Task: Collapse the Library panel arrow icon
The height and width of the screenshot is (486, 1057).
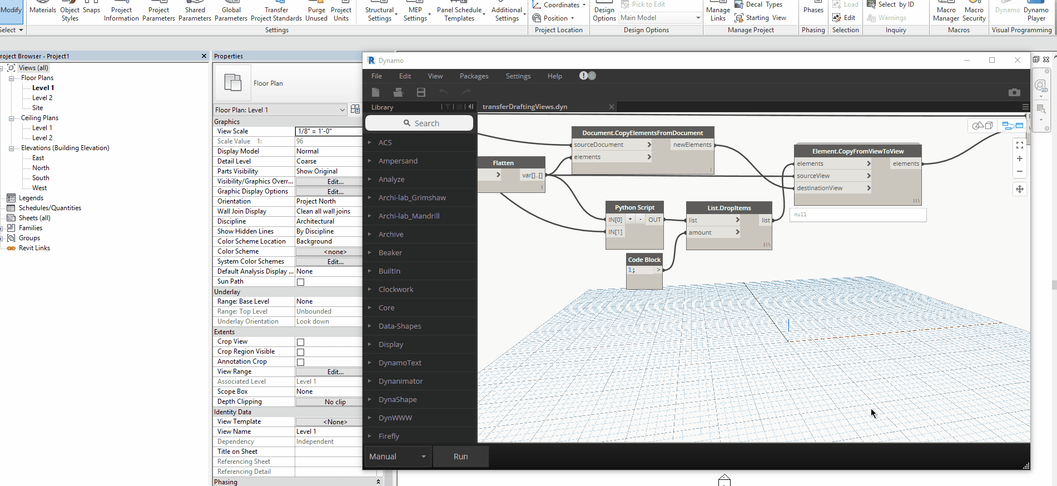Action: [470, 107]
